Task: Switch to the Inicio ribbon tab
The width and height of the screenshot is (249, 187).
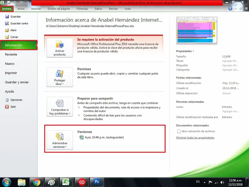Action: (21, 9)
